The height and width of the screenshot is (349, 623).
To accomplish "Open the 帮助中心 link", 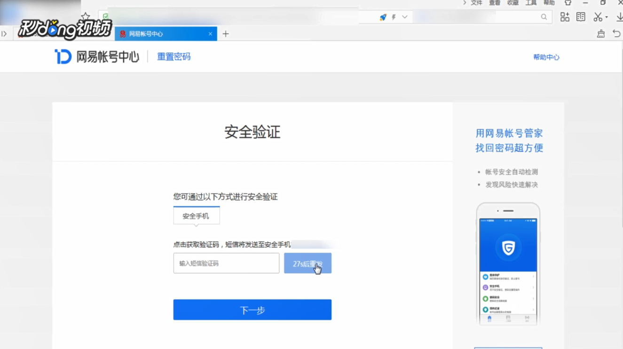I will click(546, 57).
